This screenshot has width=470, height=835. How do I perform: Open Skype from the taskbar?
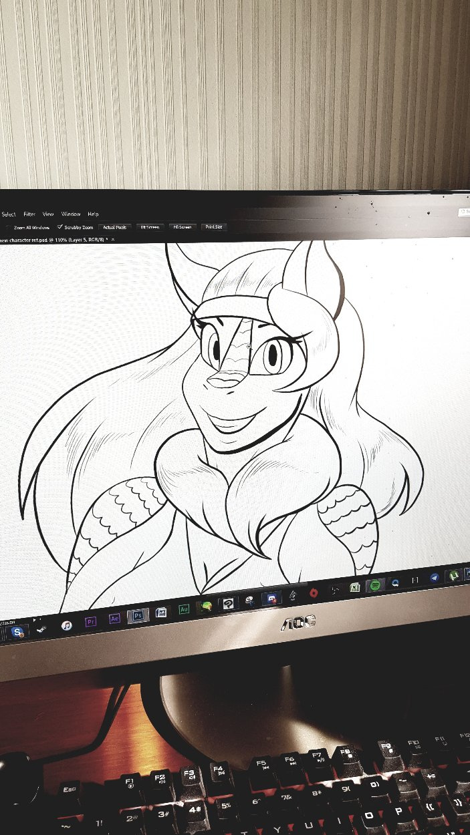pyautogui.click(x=17, y=631)
